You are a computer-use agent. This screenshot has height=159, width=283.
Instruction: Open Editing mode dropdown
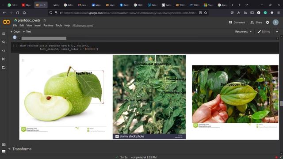tap(264, 31)
